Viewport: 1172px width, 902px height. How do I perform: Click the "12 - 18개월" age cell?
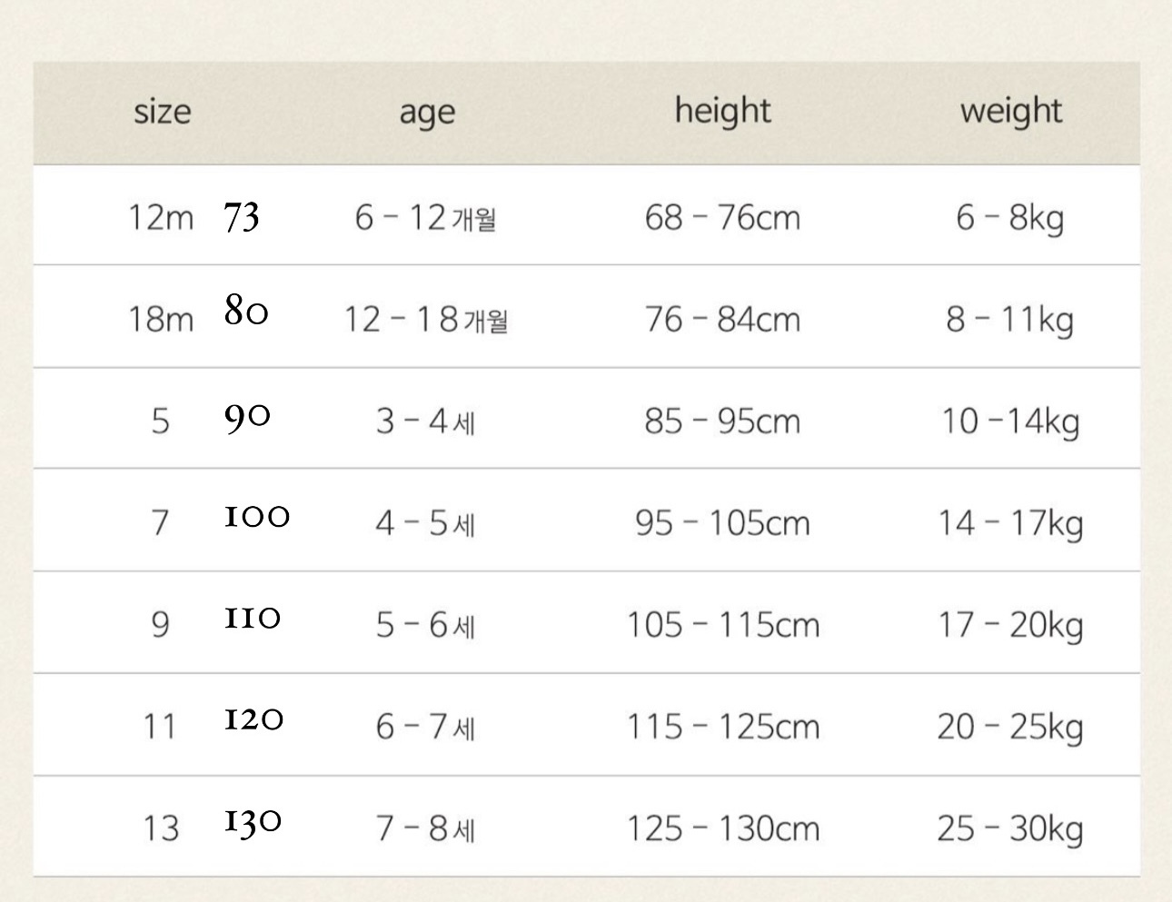(425, 320)
